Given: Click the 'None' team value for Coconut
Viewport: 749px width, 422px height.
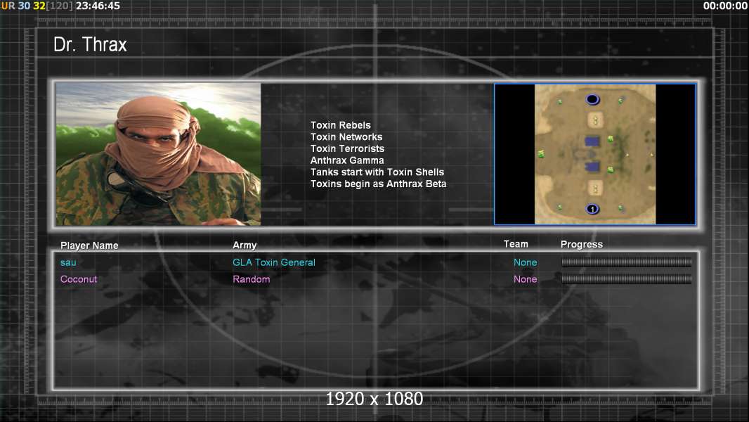Looking at the screenshot, I should 526,279.
